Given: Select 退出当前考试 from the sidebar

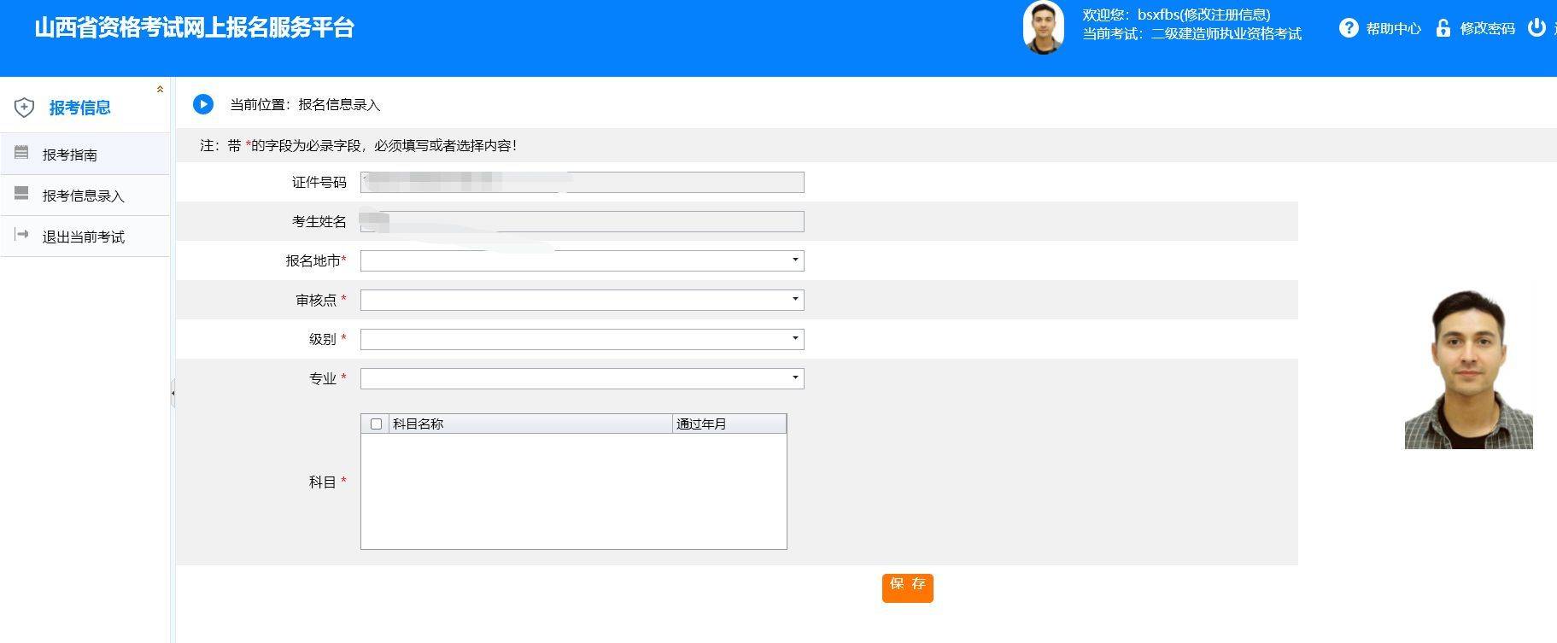Looking at the screenshot, I should (84, 237).
